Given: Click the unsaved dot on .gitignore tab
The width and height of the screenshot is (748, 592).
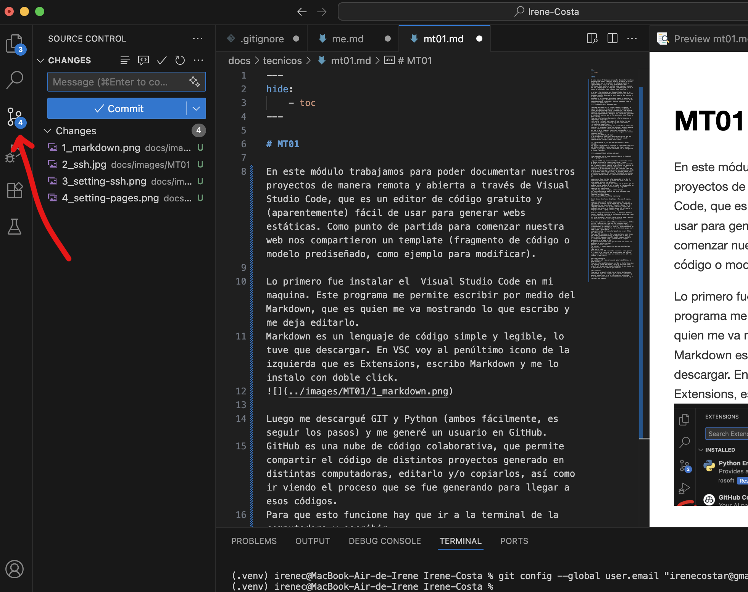Looking at the screenshot, I should click(296, 39).
